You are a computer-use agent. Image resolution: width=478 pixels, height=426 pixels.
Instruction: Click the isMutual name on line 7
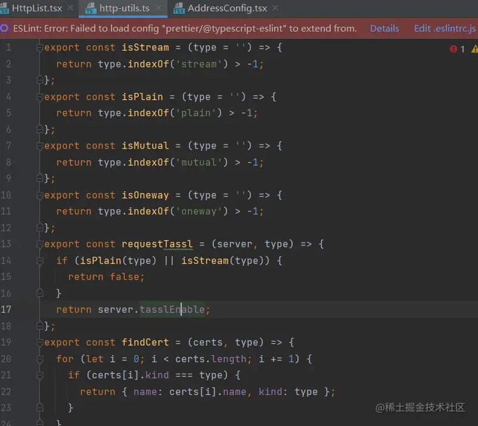tap(145, 145)
